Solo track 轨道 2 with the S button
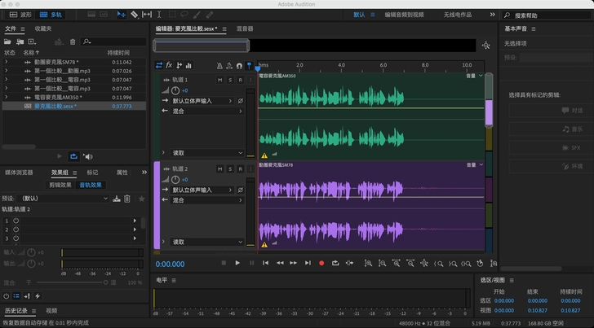This screenshot has height=328, width=594. tap(230, 168)
